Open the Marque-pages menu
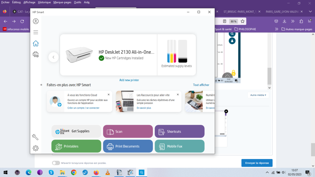Viewport: 315px width, 177px height. pyautogui.click(x=62, y=2)
